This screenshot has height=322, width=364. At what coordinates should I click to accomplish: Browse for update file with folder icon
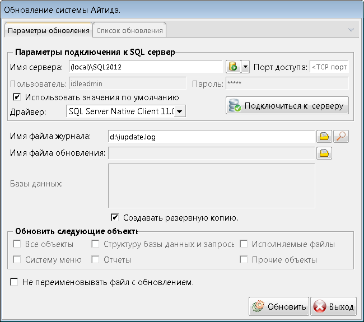(x=324, y=153)
